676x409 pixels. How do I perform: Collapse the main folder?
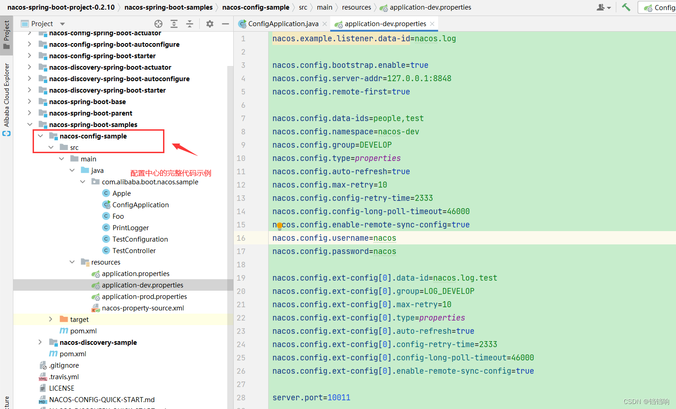click(x=61, y=159)
